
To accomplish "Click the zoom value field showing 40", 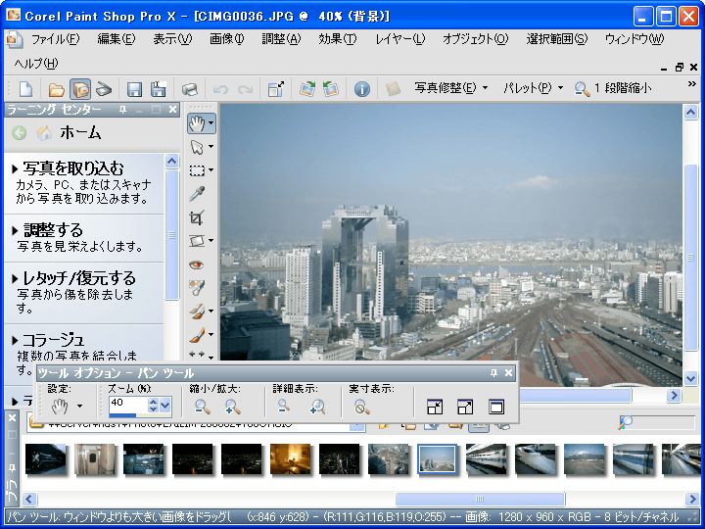I will (x=128, y=403).
